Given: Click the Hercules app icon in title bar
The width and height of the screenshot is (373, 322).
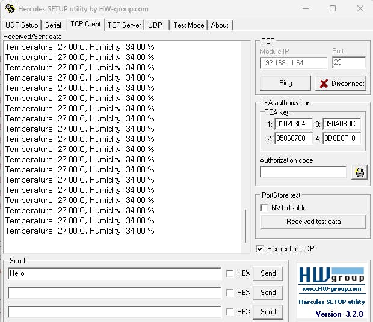Looking at the screenshot, I should pos(10,9).
